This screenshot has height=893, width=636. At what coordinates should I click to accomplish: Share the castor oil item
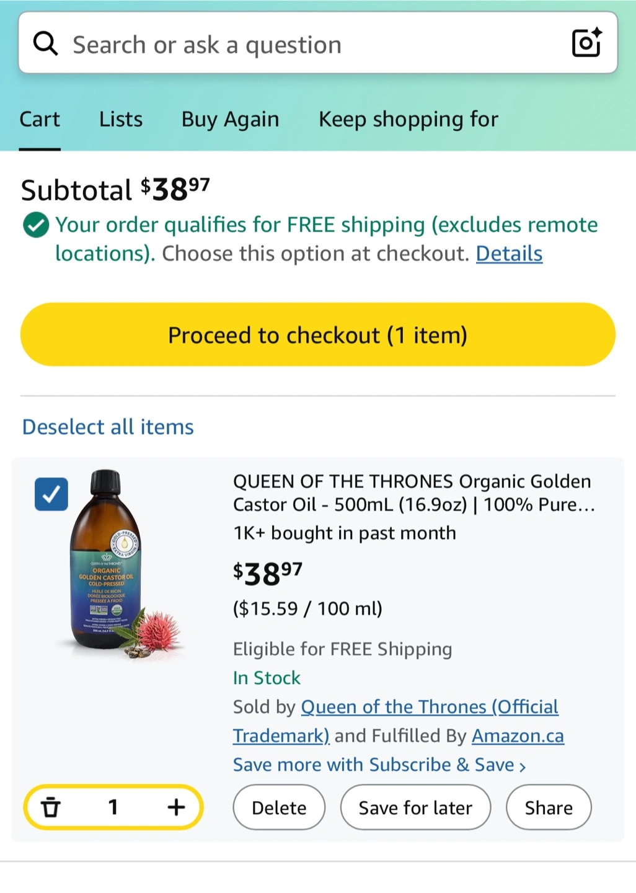pyautogui.click(x=549, y=807)
